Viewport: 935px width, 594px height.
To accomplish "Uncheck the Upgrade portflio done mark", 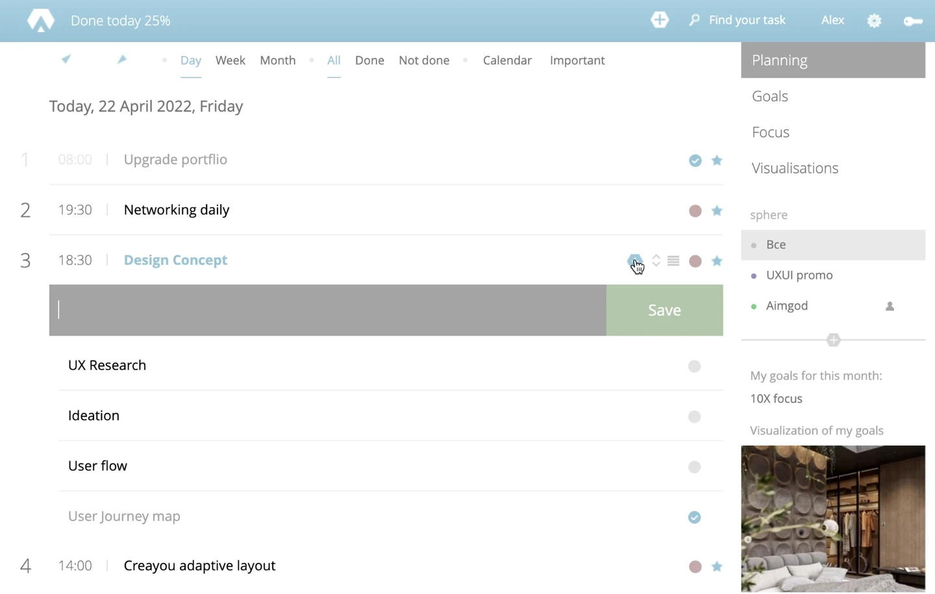I will (695, 160).
